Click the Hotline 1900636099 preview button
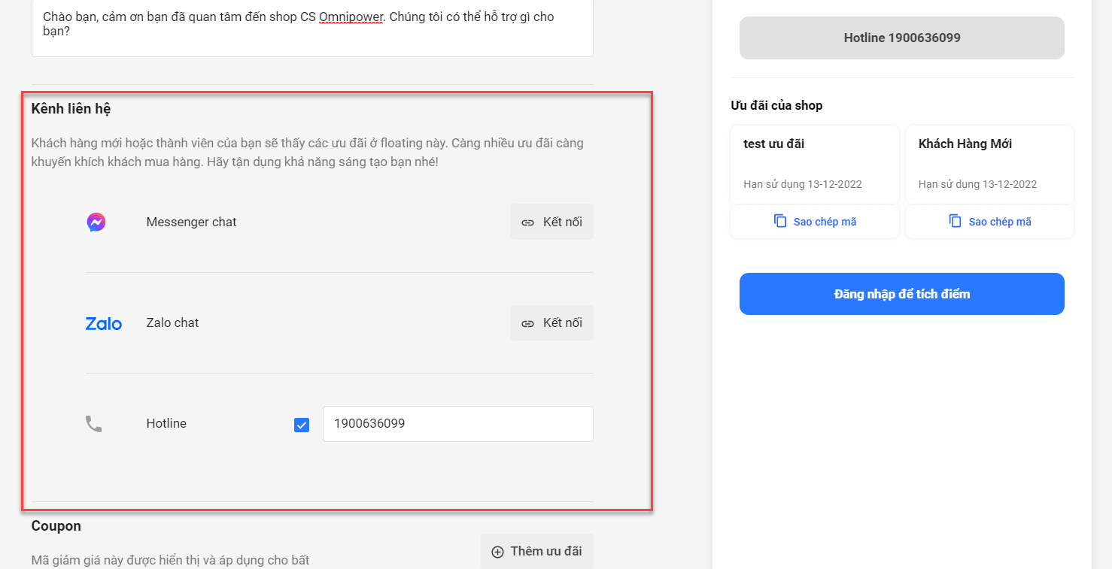This screenshot has height=569, width=1112. [902, 38]
